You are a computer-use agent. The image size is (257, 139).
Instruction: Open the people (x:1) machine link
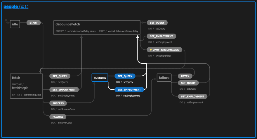tap(16, 6)
